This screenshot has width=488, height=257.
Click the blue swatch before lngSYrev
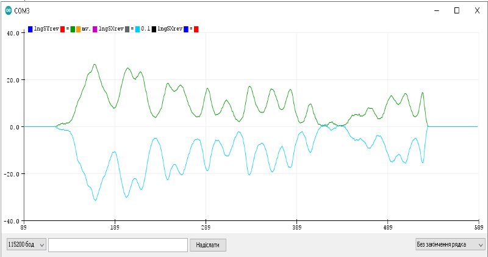[x=30, y=29]
